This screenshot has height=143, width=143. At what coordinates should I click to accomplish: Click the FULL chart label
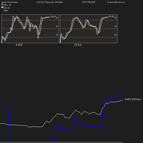tap(78, 45)
